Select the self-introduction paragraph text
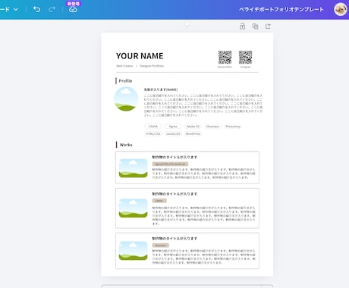Viewport: 349px width, 288px height. pos(203,105)
